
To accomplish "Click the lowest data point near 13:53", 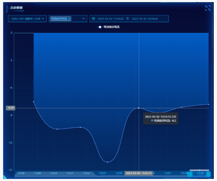I will pyautogui.click(x=107, y=162).
